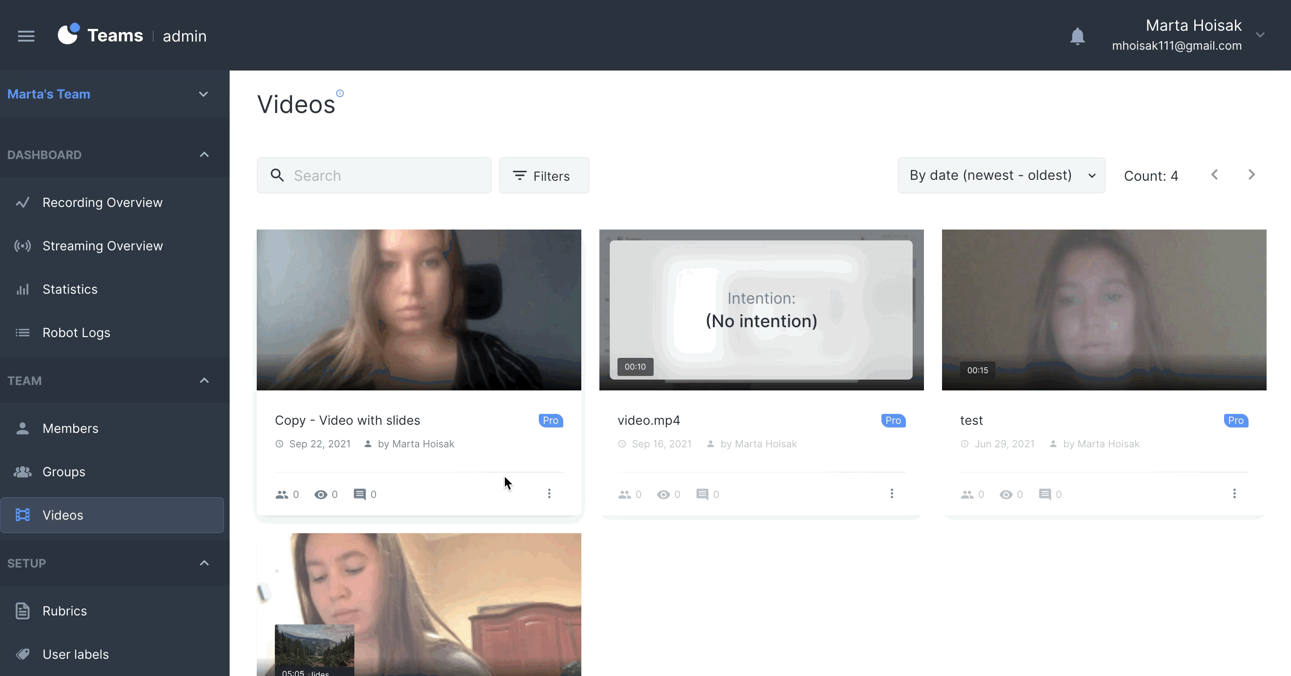Screen dimensions: 1291x676
Task: Expand the Marta Hoisak account menu
Action: point(1260,35)
